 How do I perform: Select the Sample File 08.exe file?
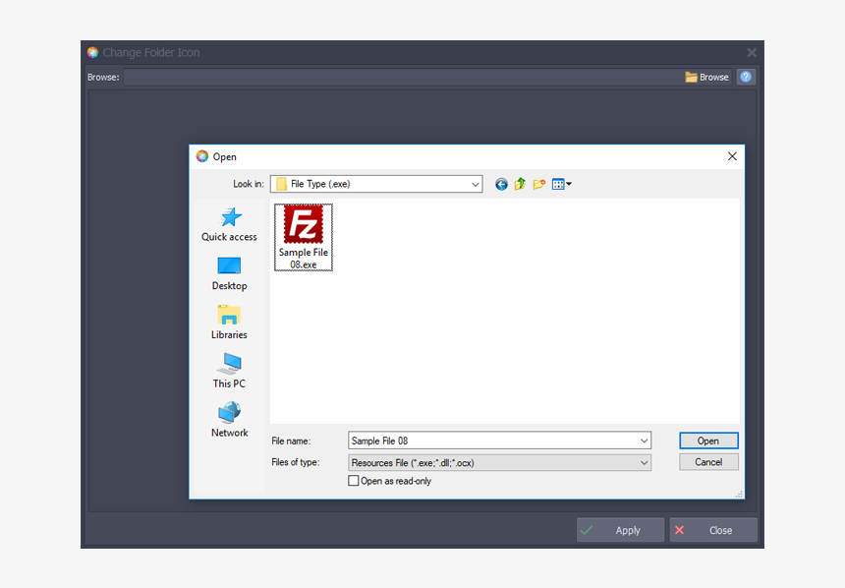click(303, 237)
